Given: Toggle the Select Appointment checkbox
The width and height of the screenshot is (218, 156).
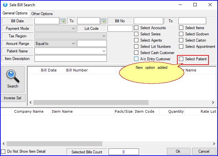Looking at the screenshot, I should click(181, 47).
